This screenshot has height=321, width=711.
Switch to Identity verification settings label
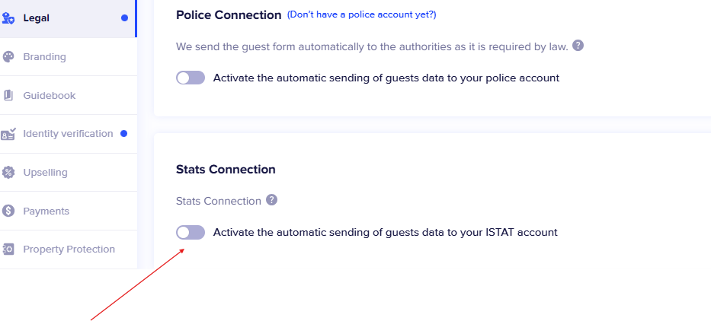tap(68, 134)
